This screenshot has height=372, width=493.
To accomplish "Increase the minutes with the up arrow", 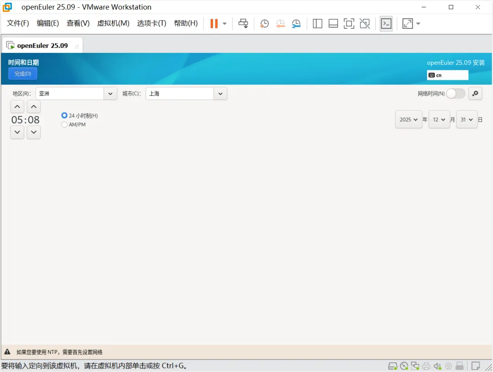I will (x=34, y=107).
